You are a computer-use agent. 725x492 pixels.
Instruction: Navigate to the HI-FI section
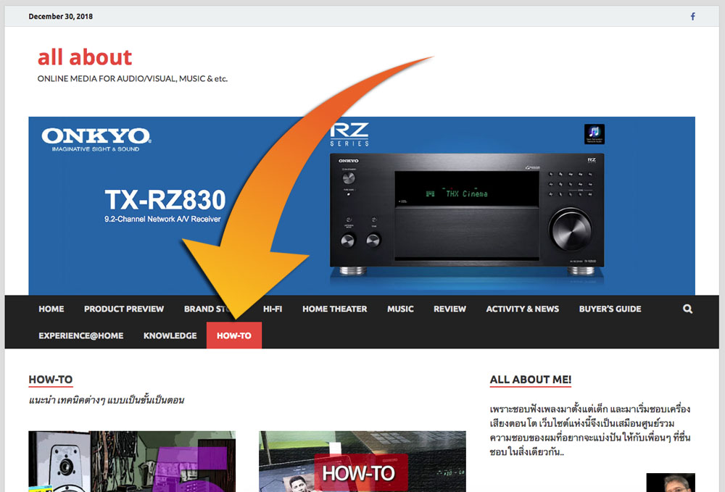[273, 309]
